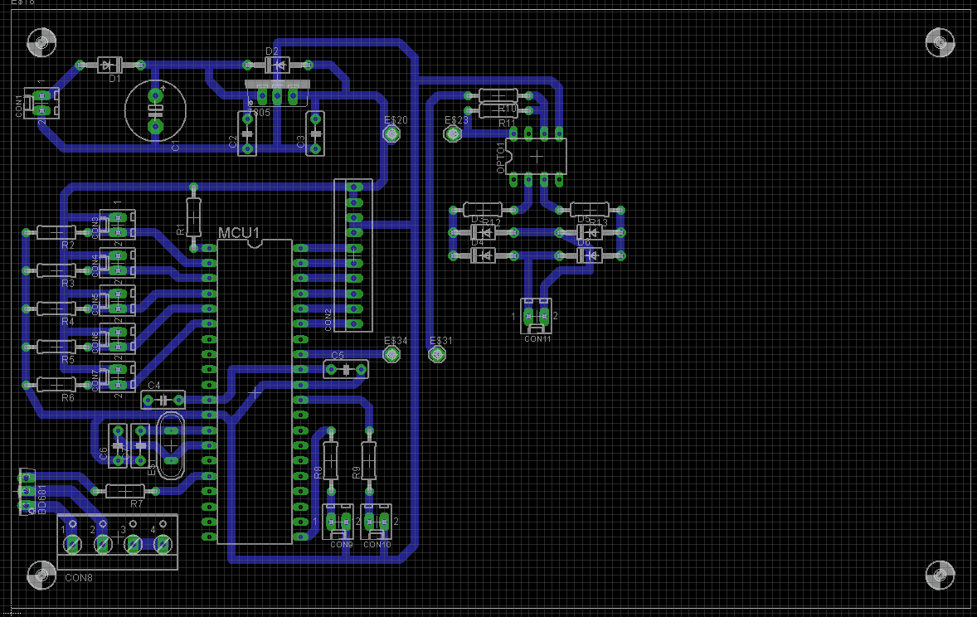Click the top-left mounting hole
The width and height of the screenshot is (977, 617).
(41, 41)
